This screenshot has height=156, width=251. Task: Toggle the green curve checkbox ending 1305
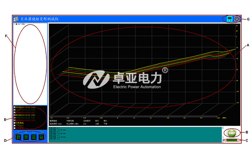point(14,110)
